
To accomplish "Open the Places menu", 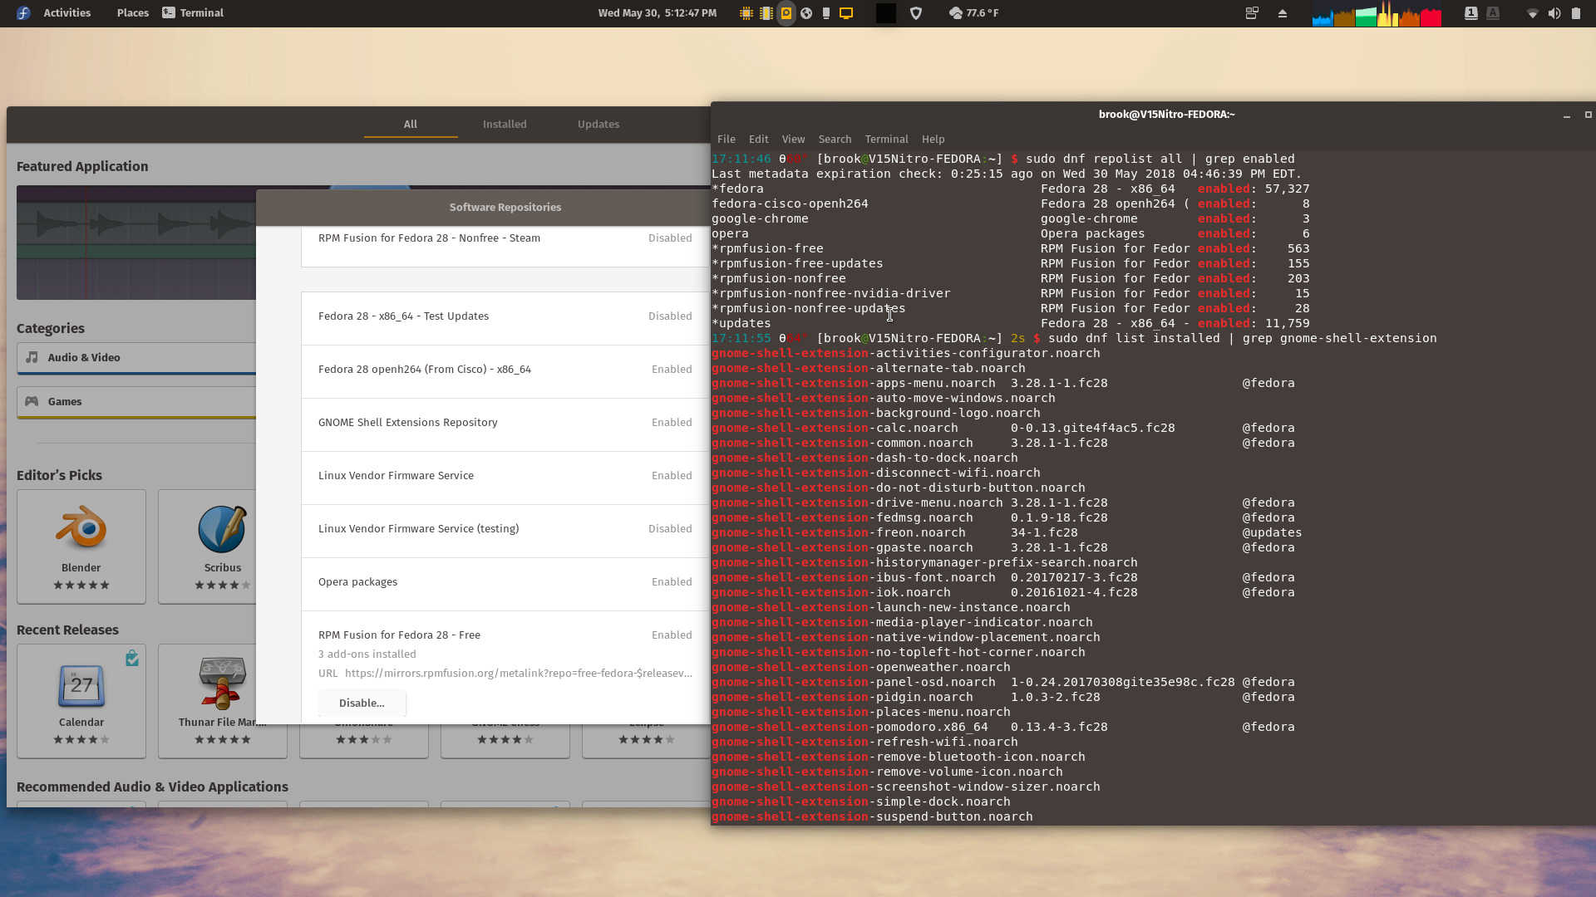I will 132,12.
